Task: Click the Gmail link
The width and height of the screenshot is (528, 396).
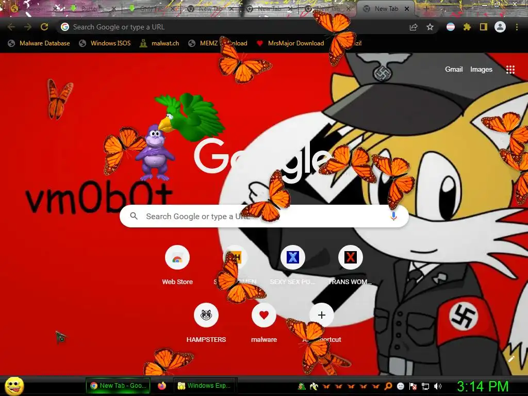Action: tap(454, 70)
